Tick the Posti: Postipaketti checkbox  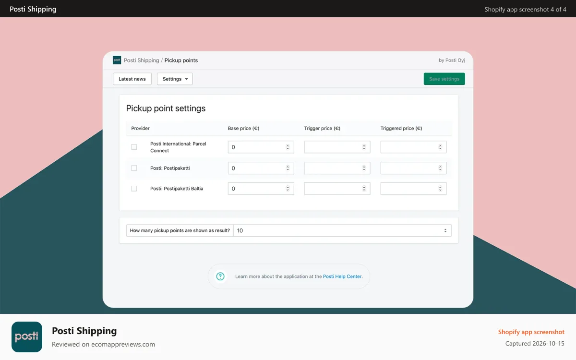click(x=134, y=168)
